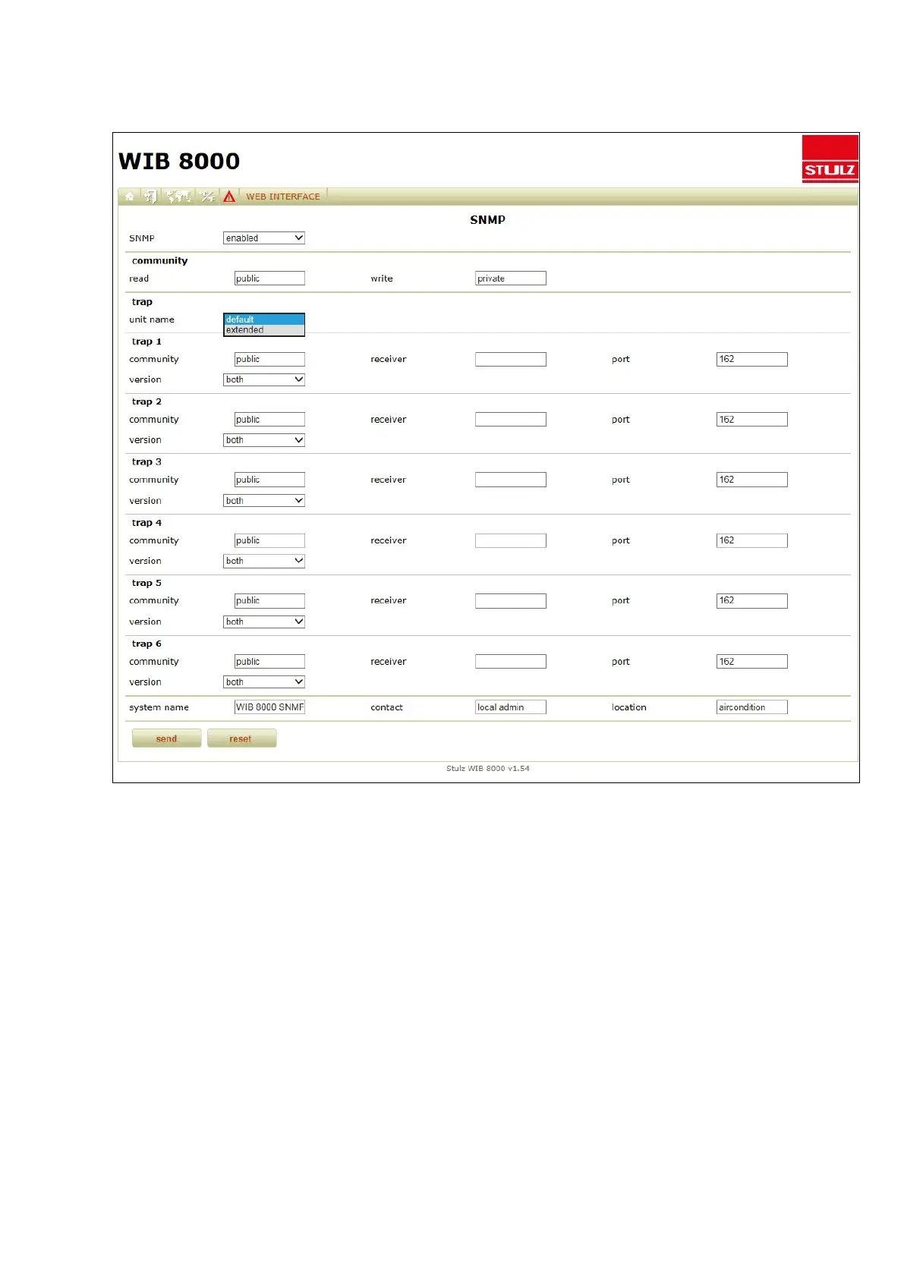
Task: Click trap 4 community field
Action: coord(269,540)
